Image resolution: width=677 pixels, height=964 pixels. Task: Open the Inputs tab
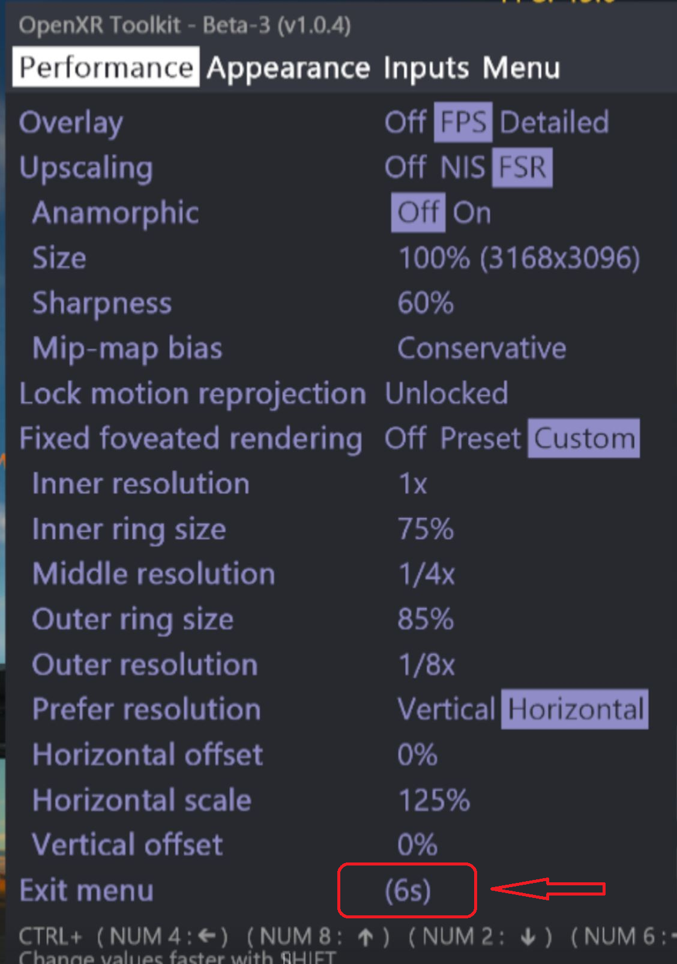pos(426,68)
